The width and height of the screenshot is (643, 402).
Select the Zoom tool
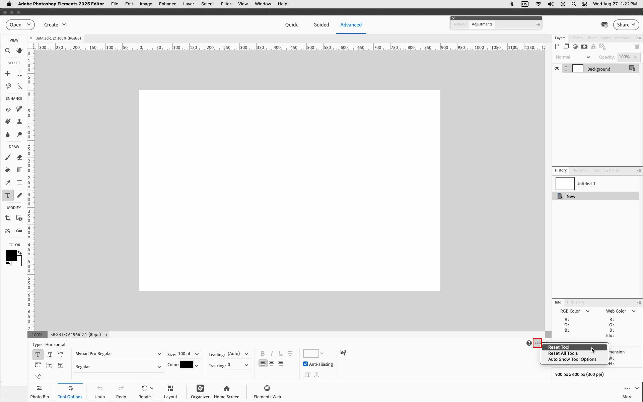coord(8,51)
